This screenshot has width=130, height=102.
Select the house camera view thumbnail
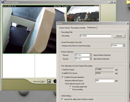(83, 14)
